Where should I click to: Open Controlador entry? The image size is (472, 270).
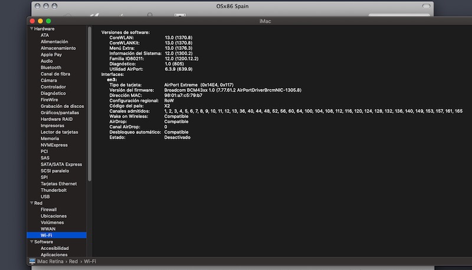53,87
